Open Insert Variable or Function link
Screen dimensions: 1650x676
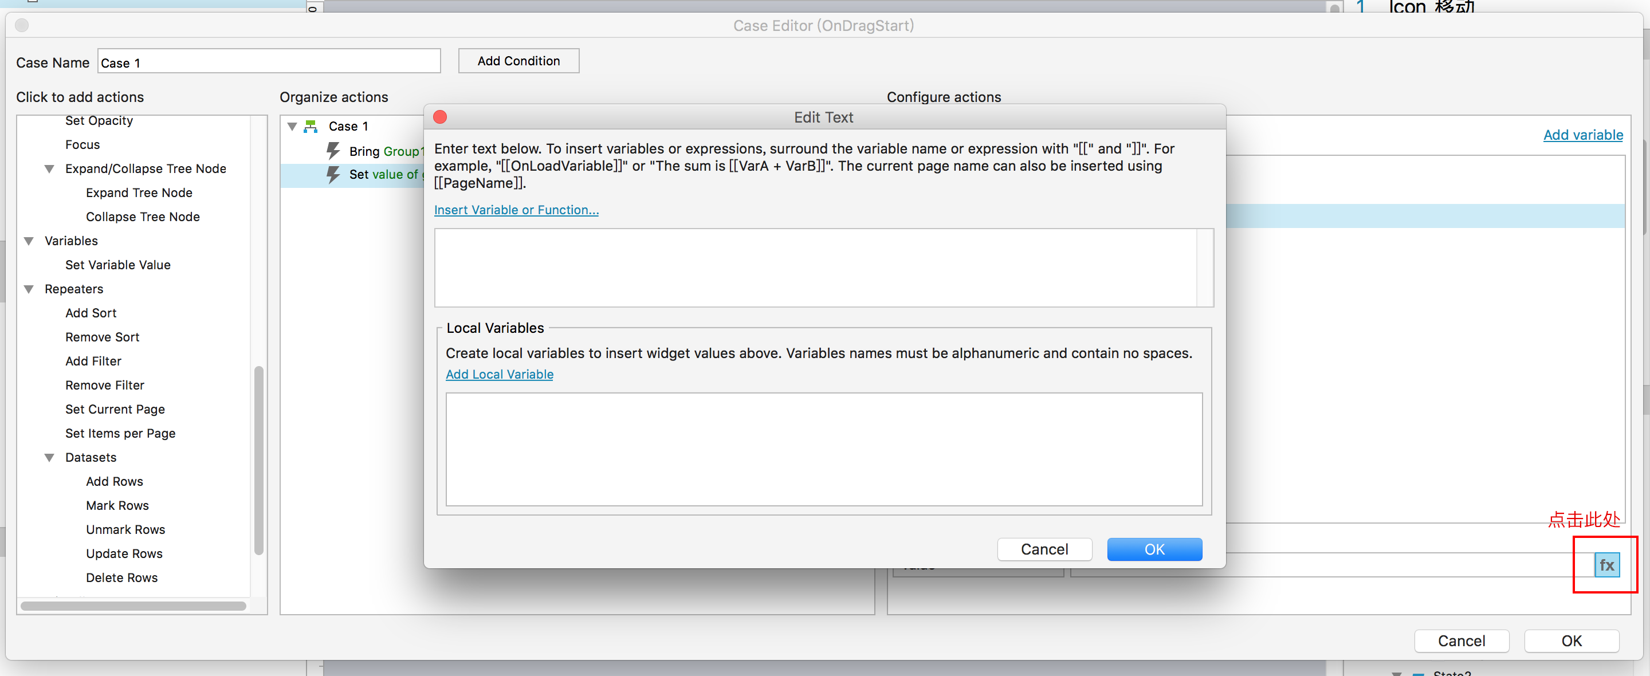click(x=516, y=210)
